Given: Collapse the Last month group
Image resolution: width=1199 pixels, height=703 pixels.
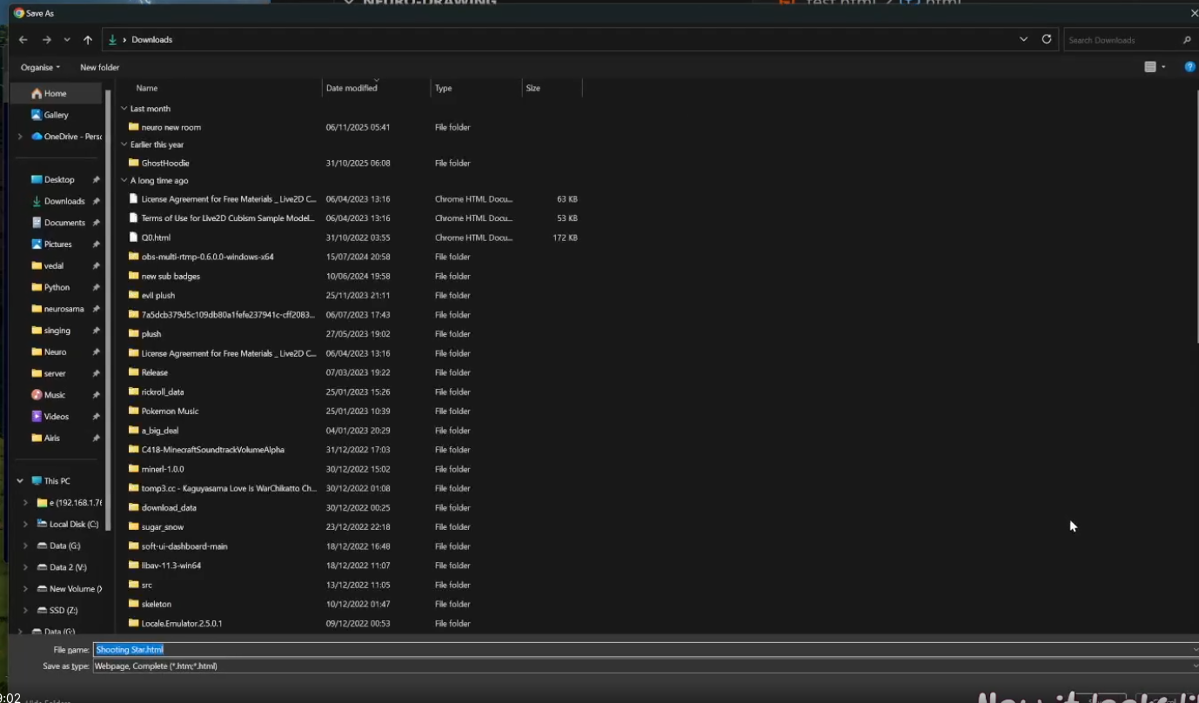Looking at the screenshot, I should point(124,109).
